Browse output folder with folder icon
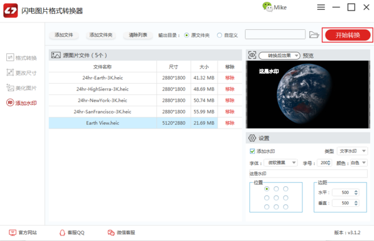This screenshot has width=374, height=241. pos(314,35)
